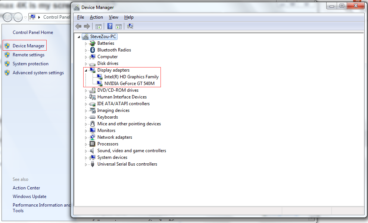Click the Back arrow in Device Manager toolbar

(78, 26)
